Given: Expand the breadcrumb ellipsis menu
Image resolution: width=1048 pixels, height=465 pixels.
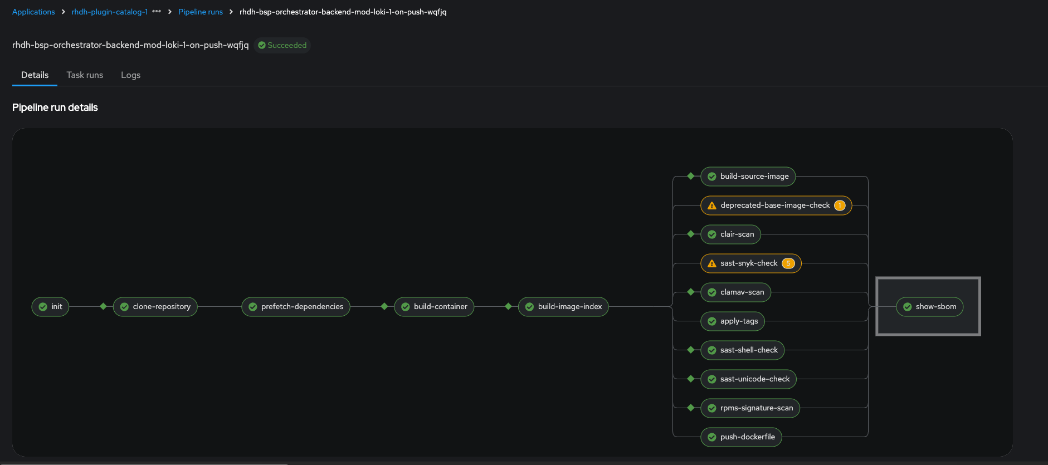Looking at the screenshot, I should pos(157,12).
